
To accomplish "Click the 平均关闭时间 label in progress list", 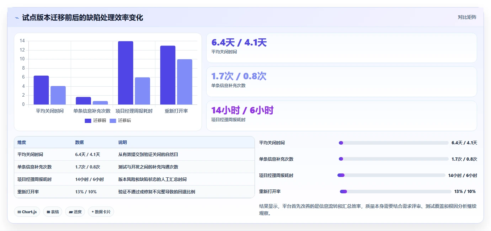I will click(x=272, y=143).
